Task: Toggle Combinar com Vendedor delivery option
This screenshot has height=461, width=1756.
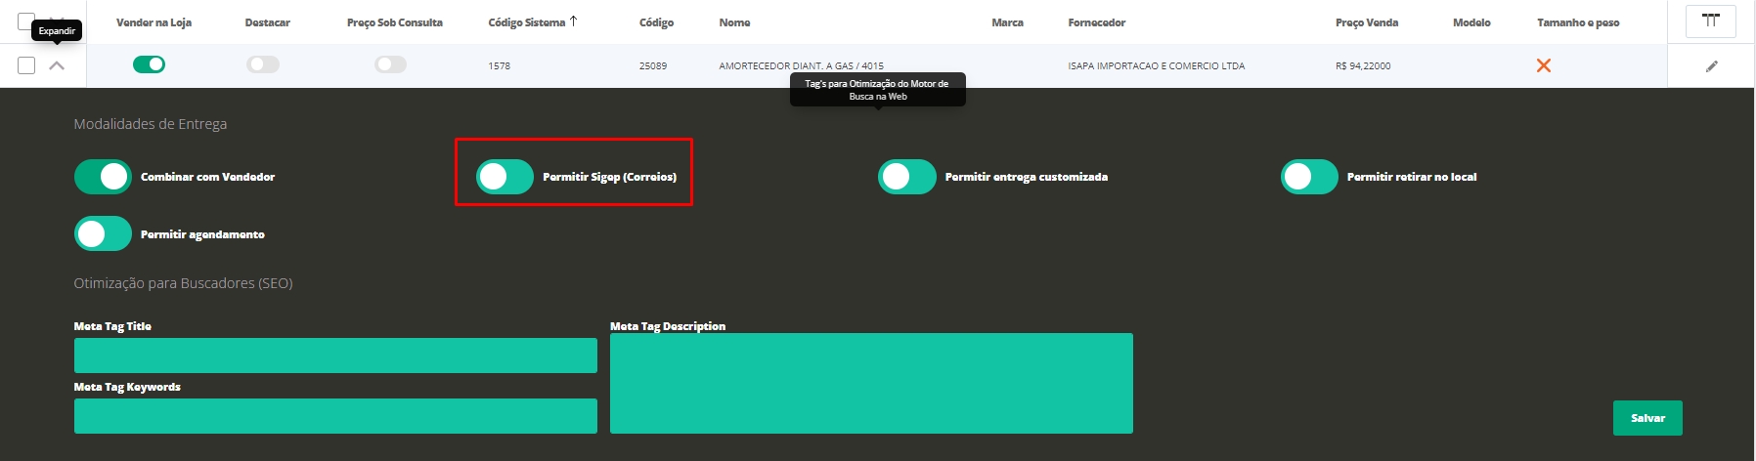Action: tap(103, 177)
